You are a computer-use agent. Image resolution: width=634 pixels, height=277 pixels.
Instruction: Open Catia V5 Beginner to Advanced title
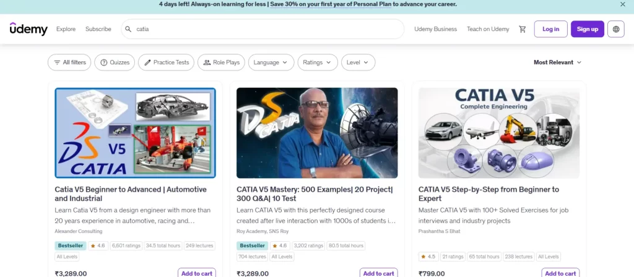pyautogui.click(x=131, y=194)
